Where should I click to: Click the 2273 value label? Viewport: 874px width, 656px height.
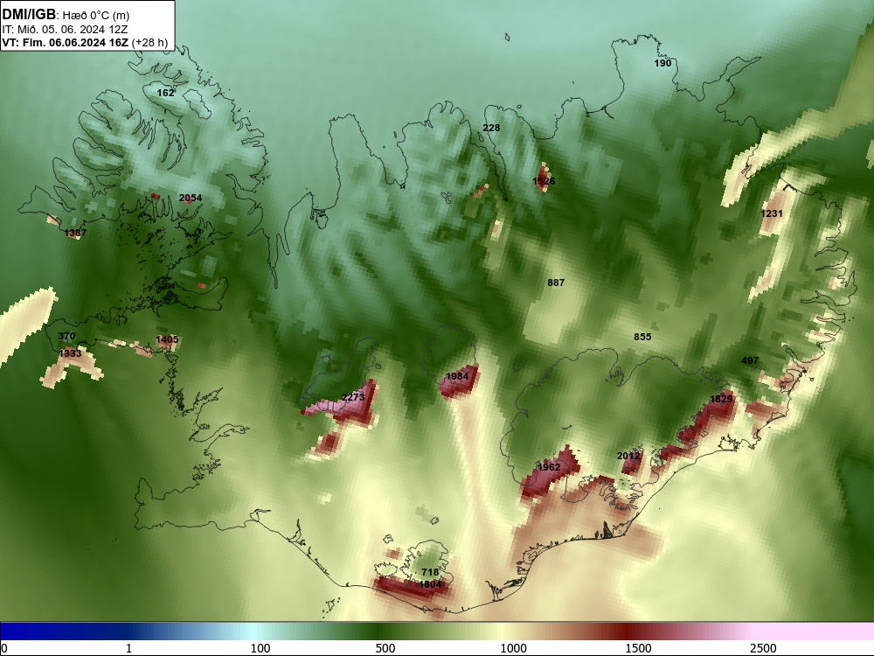pos(353,397)
